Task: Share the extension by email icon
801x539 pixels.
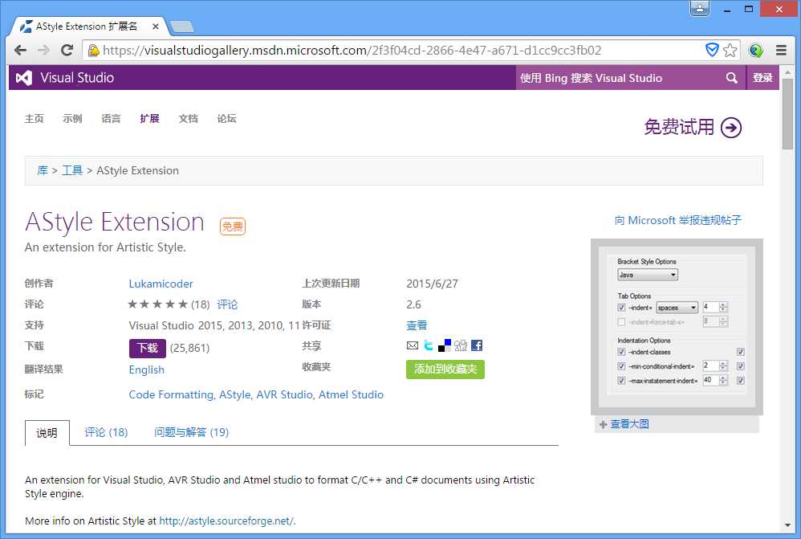Action: (x=413, y=345)
